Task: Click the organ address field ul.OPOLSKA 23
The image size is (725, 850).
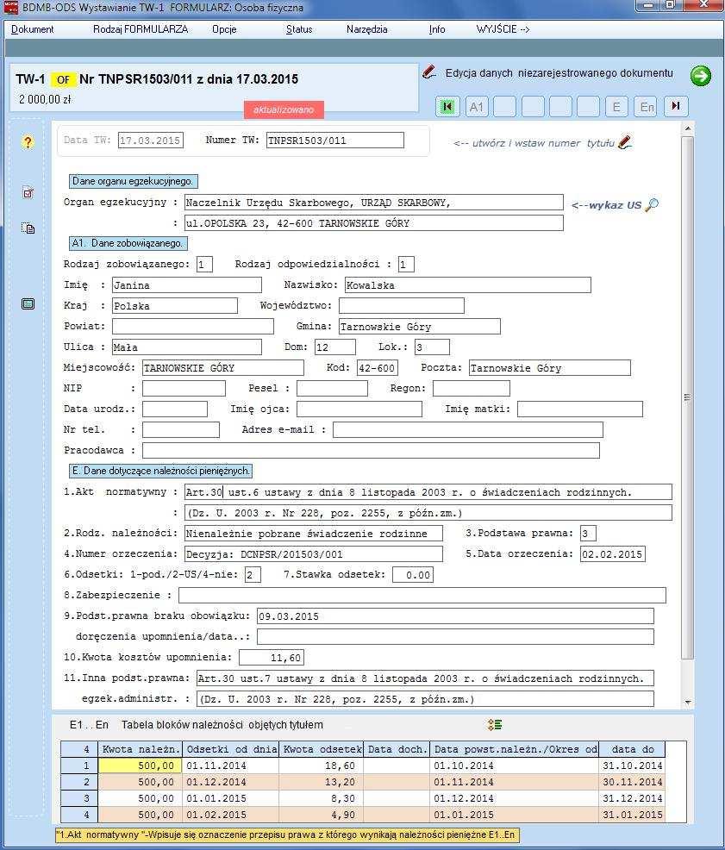Action: pos(373,222)
